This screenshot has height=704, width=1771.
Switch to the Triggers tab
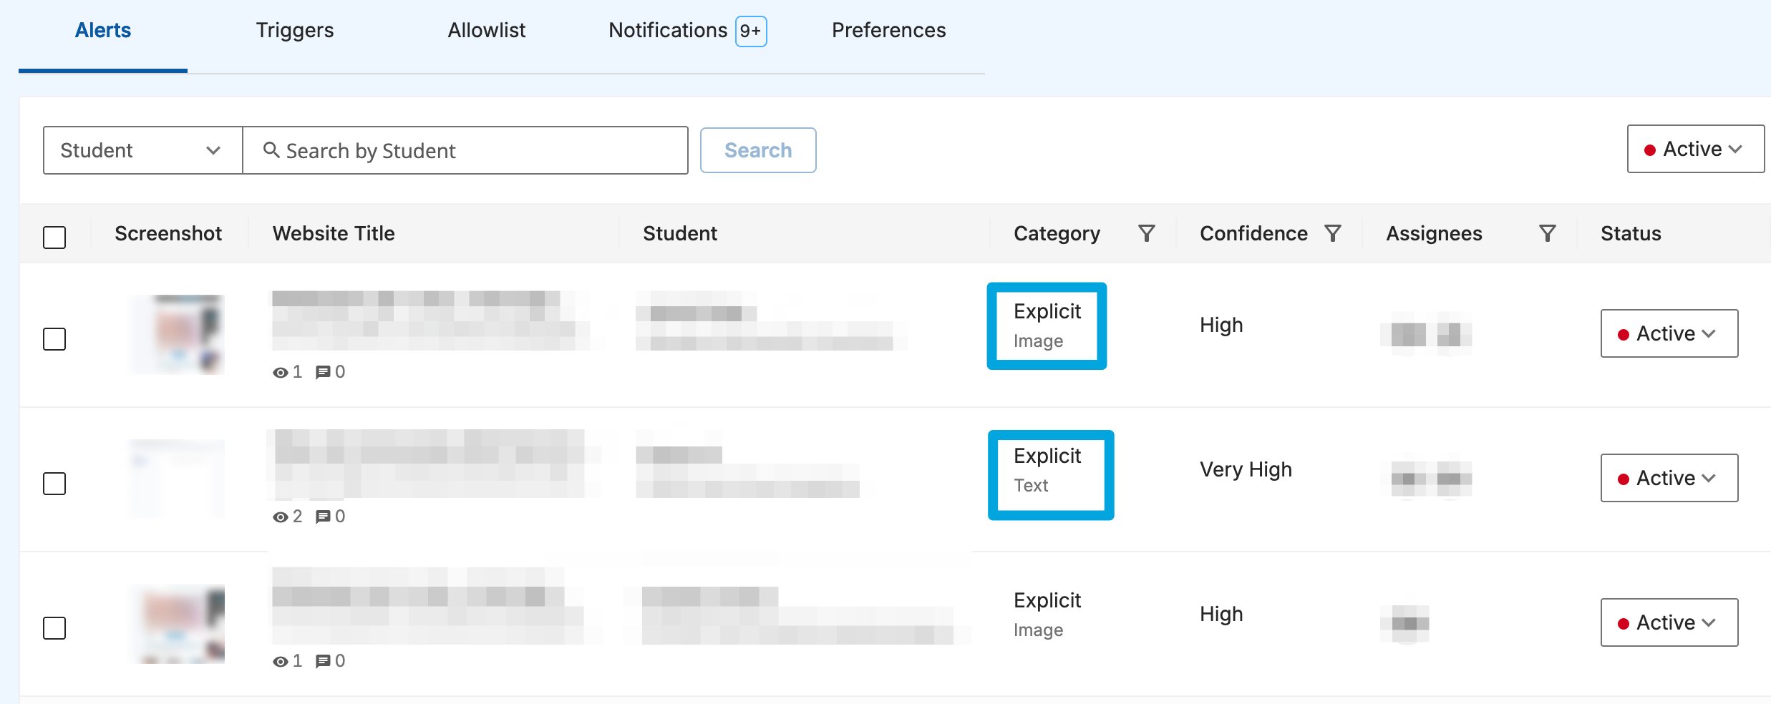pos(295,31)
